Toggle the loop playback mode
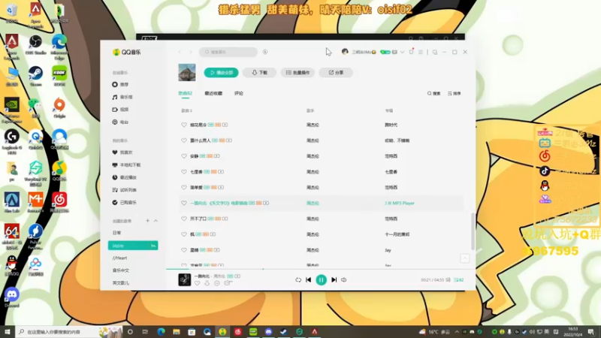Viewport: 601px width, 338px height. 298,280
